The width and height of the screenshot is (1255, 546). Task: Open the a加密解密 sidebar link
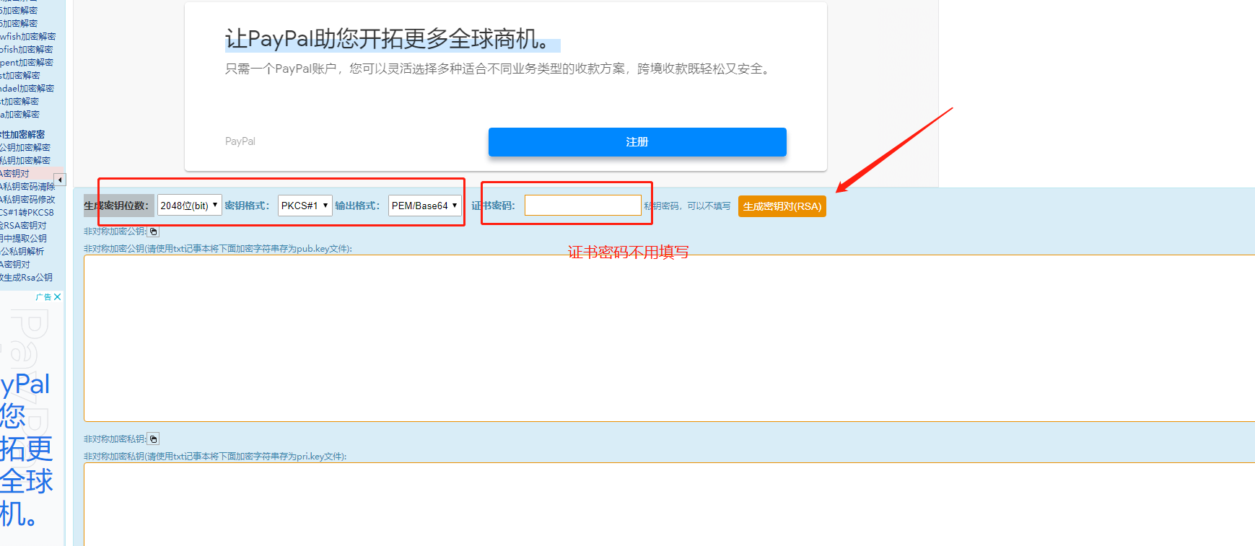coord(19,114)
